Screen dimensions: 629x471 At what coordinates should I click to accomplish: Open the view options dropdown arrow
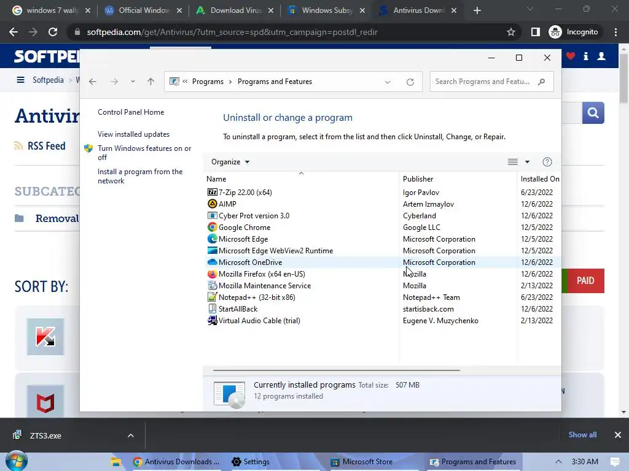(x=527, y=162)
